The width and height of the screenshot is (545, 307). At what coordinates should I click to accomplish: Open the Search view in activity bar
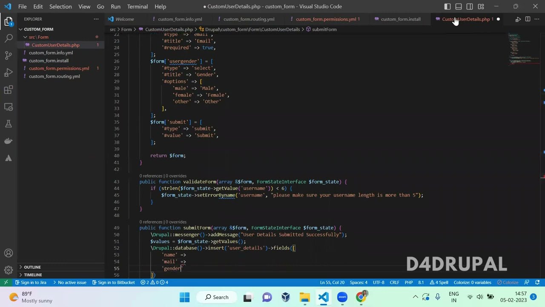tap(9, 38)
